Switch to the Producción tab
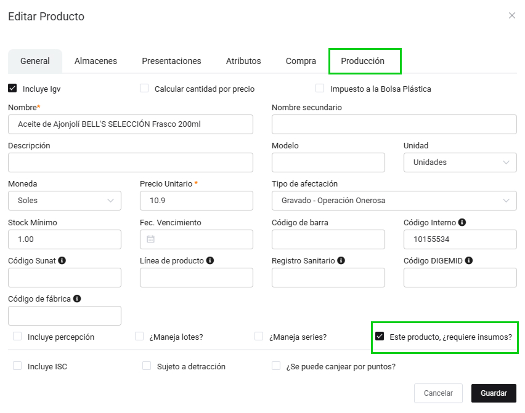 tap(362, 62)
